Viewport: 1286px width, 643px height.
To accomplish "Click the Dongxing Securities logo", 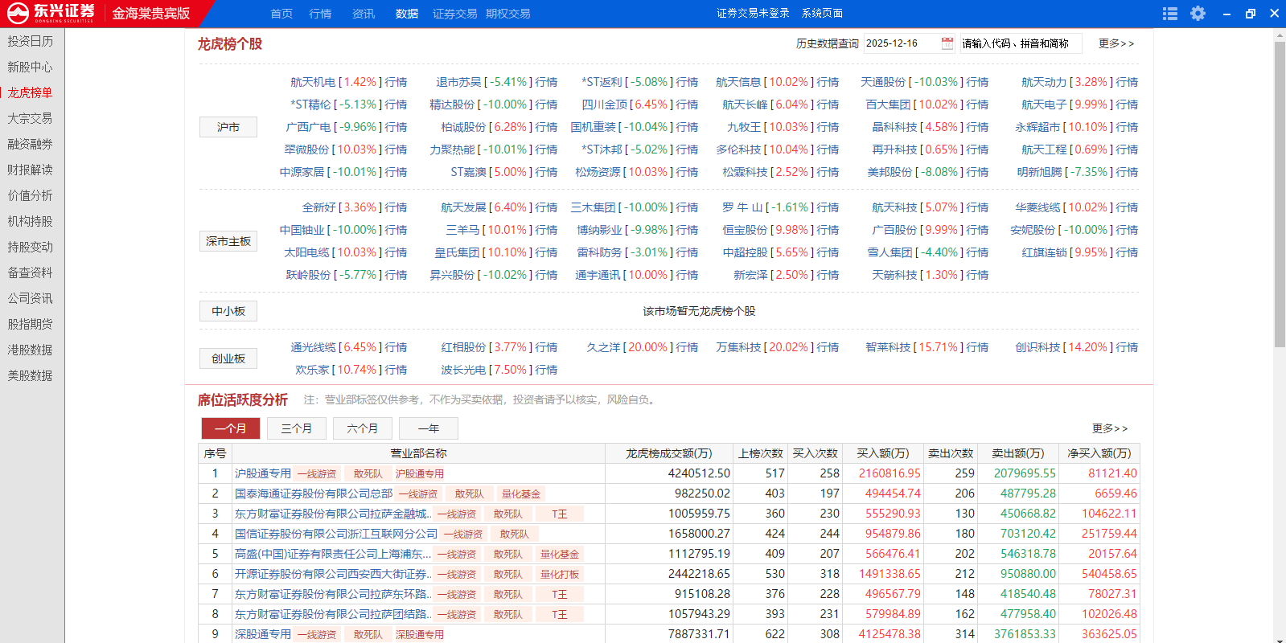I will point(51,13).
